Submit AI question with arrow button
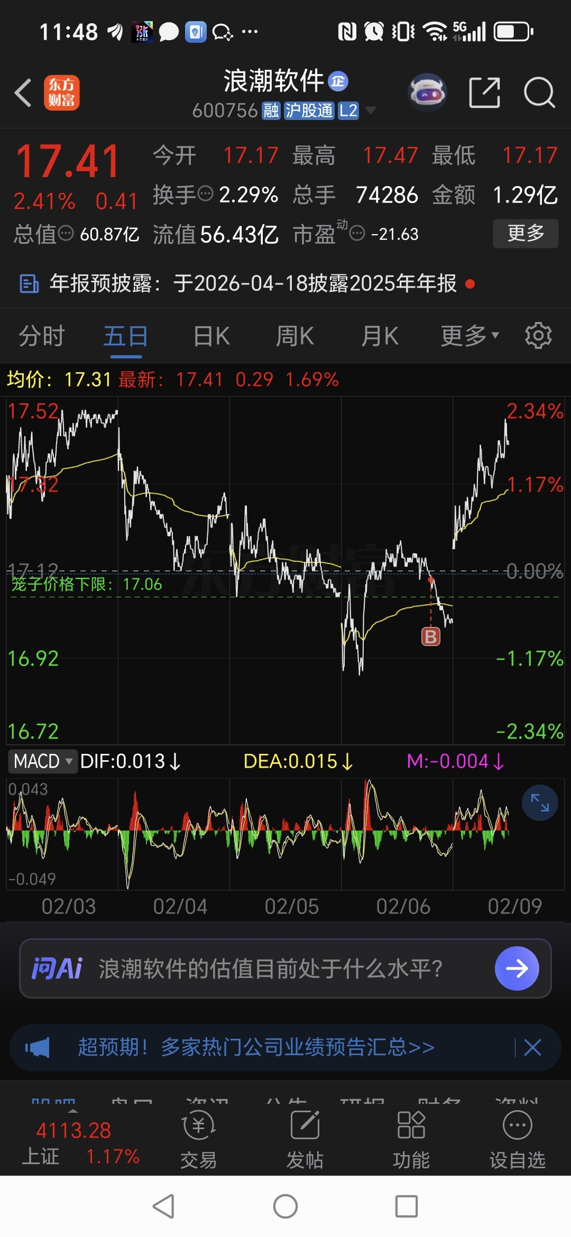 tap(517, 968)
